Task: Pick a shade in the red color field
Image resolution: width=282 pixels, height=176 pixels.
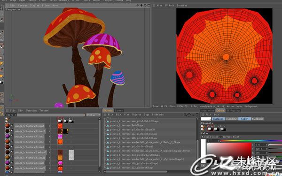Action: [x=229, y=152]
